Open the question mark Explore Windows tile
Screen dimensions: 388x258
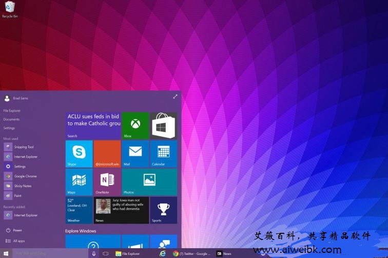(x=93, y=242)
